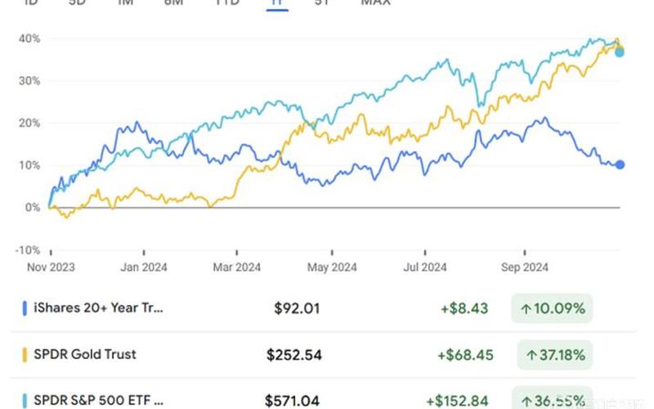This screenshot has height=409, width=654.
Task: Open the SPDR S&P 500 ETF listing
Action: pos(98,400)
